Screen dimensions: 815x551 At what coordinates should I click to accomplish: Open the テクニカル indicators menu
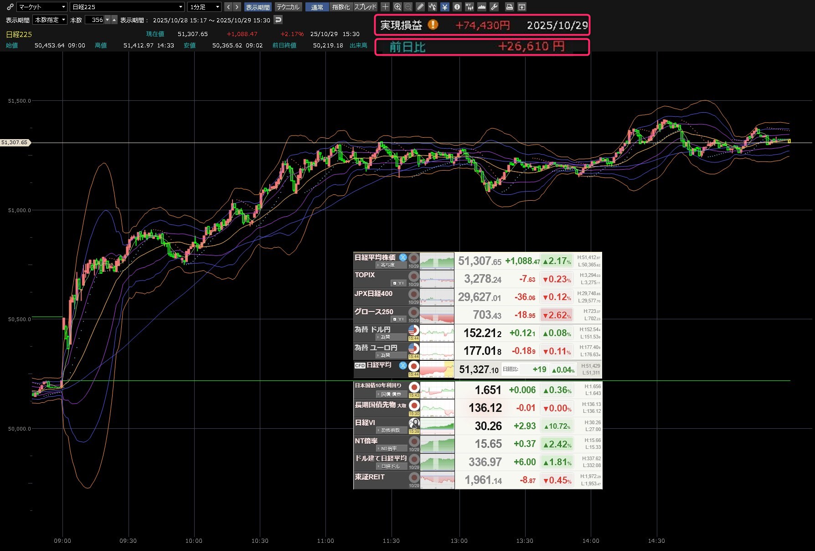pos(288,7)
